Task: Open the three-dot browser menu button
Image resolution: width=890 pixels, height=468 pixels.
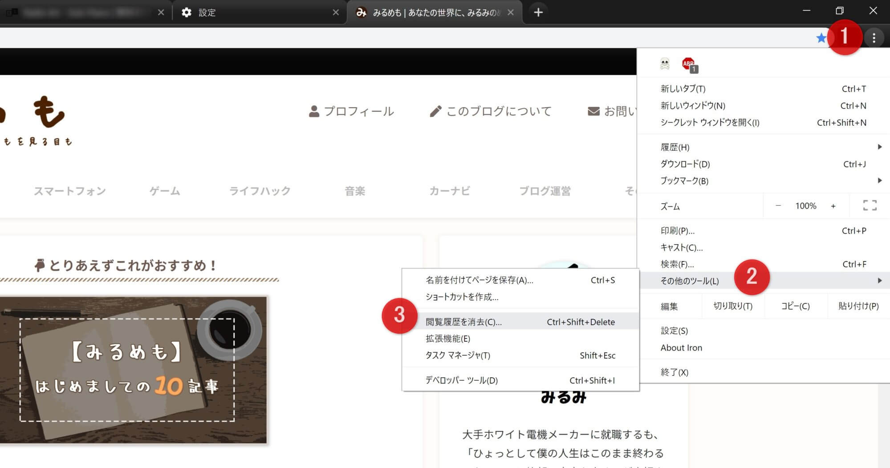Action: (874, 38)
